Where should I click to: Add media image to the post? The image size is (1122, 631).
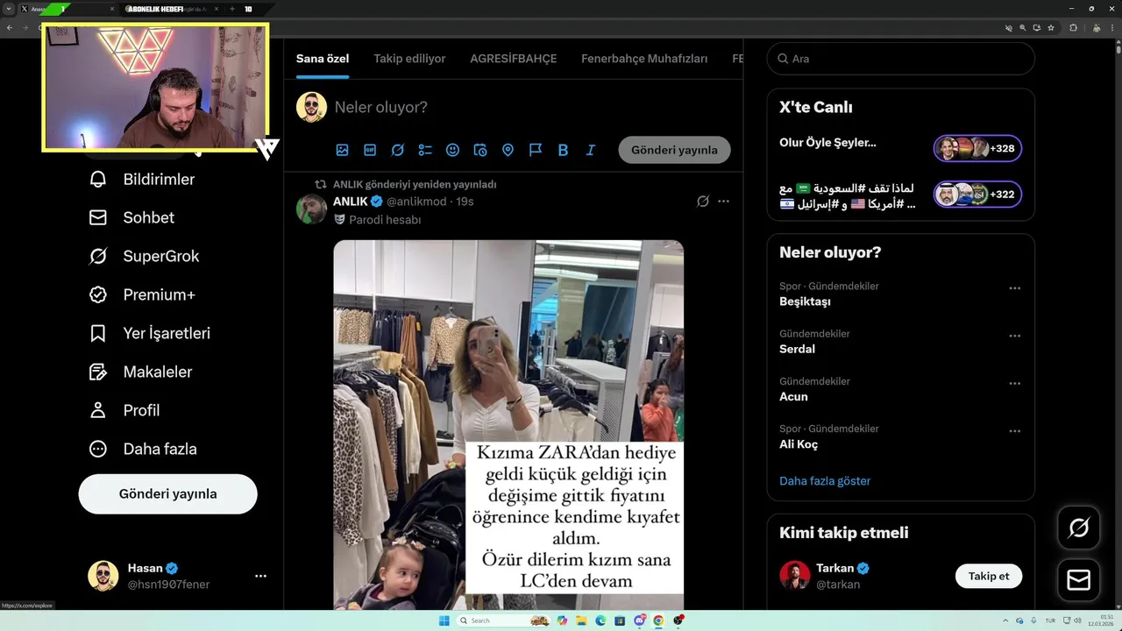pos(342,150)
